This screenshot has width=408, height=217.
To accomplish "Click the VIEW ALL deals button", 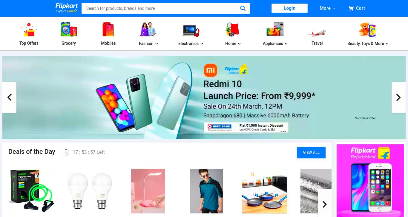I will coord(311,153).
